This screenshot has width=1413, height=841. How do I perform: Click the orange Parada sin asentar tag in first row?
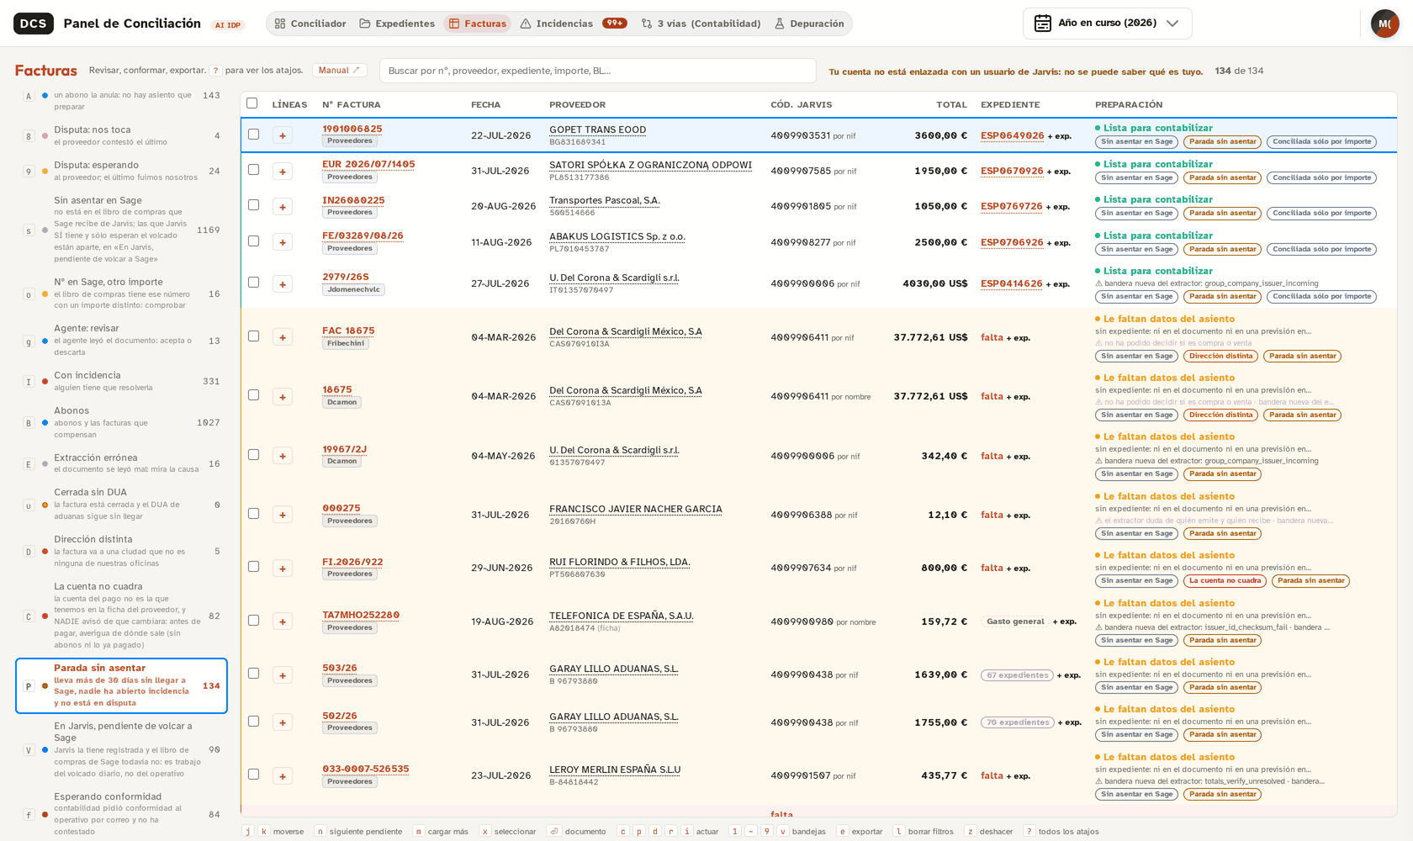[x=1223, y=142]
